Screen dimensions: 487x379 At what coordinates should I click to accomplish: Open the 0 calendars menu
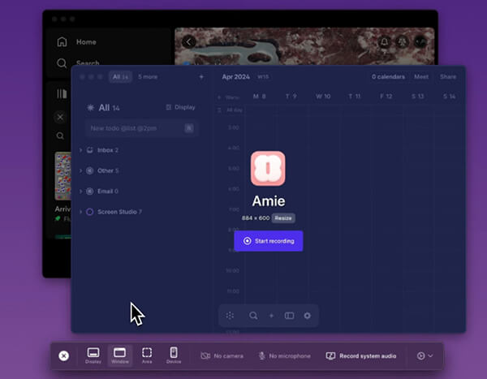click(388, 77)
